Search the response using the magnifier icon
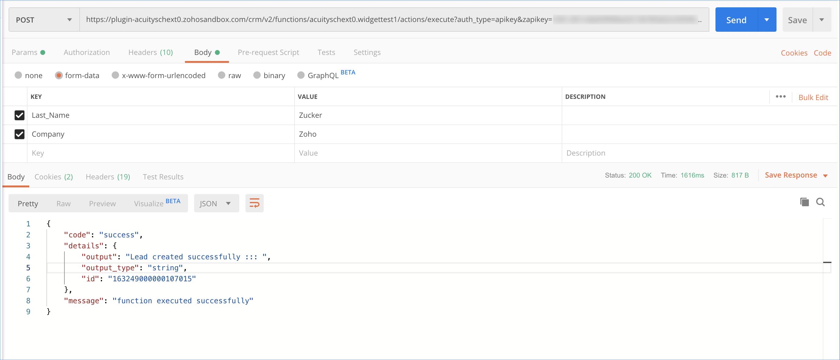The width and height of the screenshot is (840, 360). click(820, 202)
